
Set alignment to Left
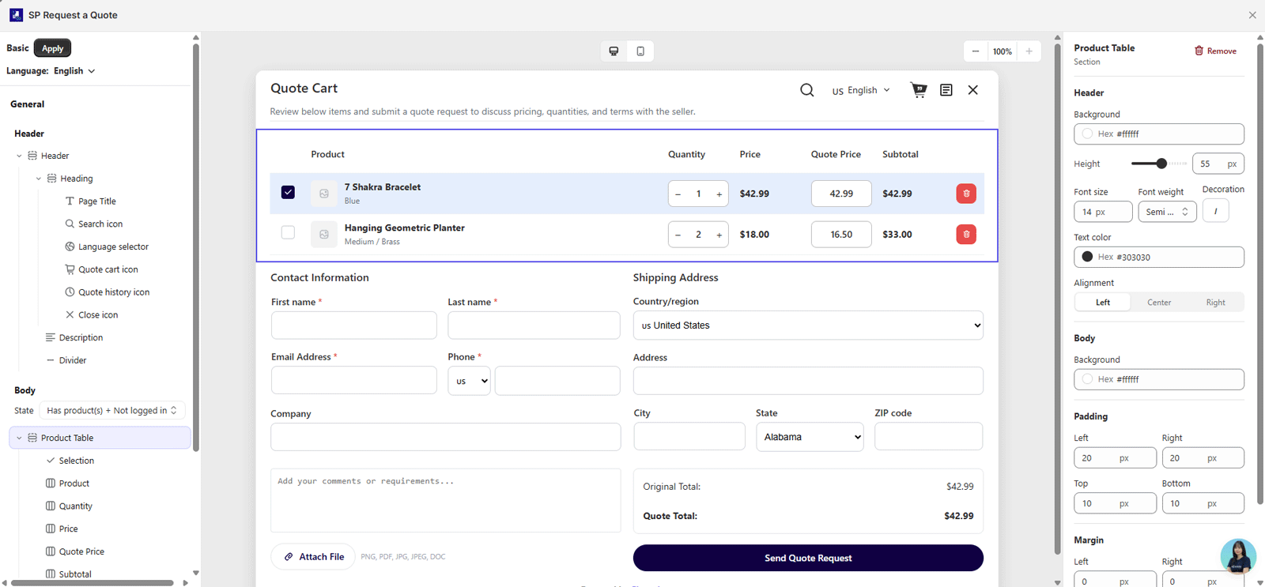pos(1102,303)
